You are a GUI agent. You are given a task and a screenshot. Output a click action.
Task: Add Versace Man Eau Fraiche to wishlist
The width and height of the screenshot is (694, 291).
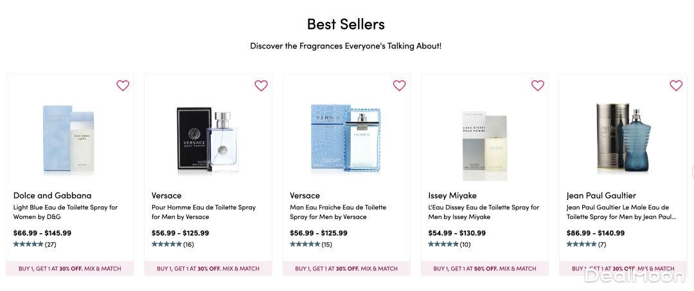(x=399, y=85)
